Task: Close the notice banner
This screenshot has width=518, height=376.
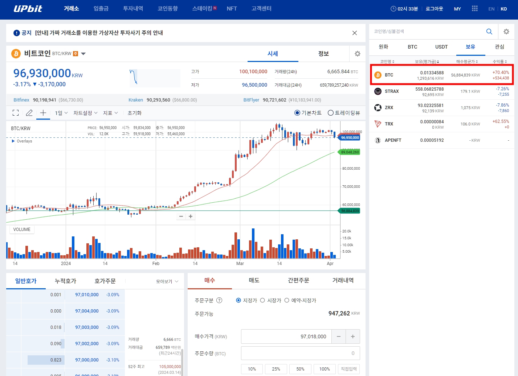Action: click(355, 33)
